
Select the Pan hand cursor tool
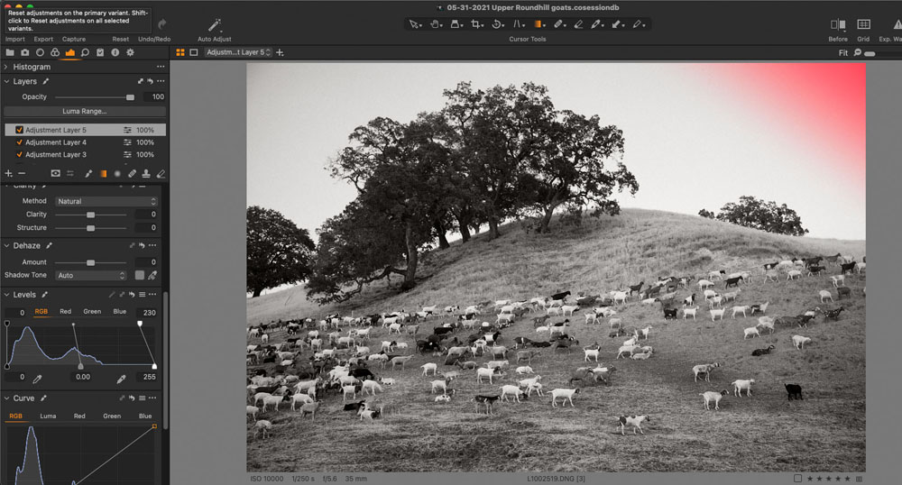pyautogui.click(x=435, y=24)
